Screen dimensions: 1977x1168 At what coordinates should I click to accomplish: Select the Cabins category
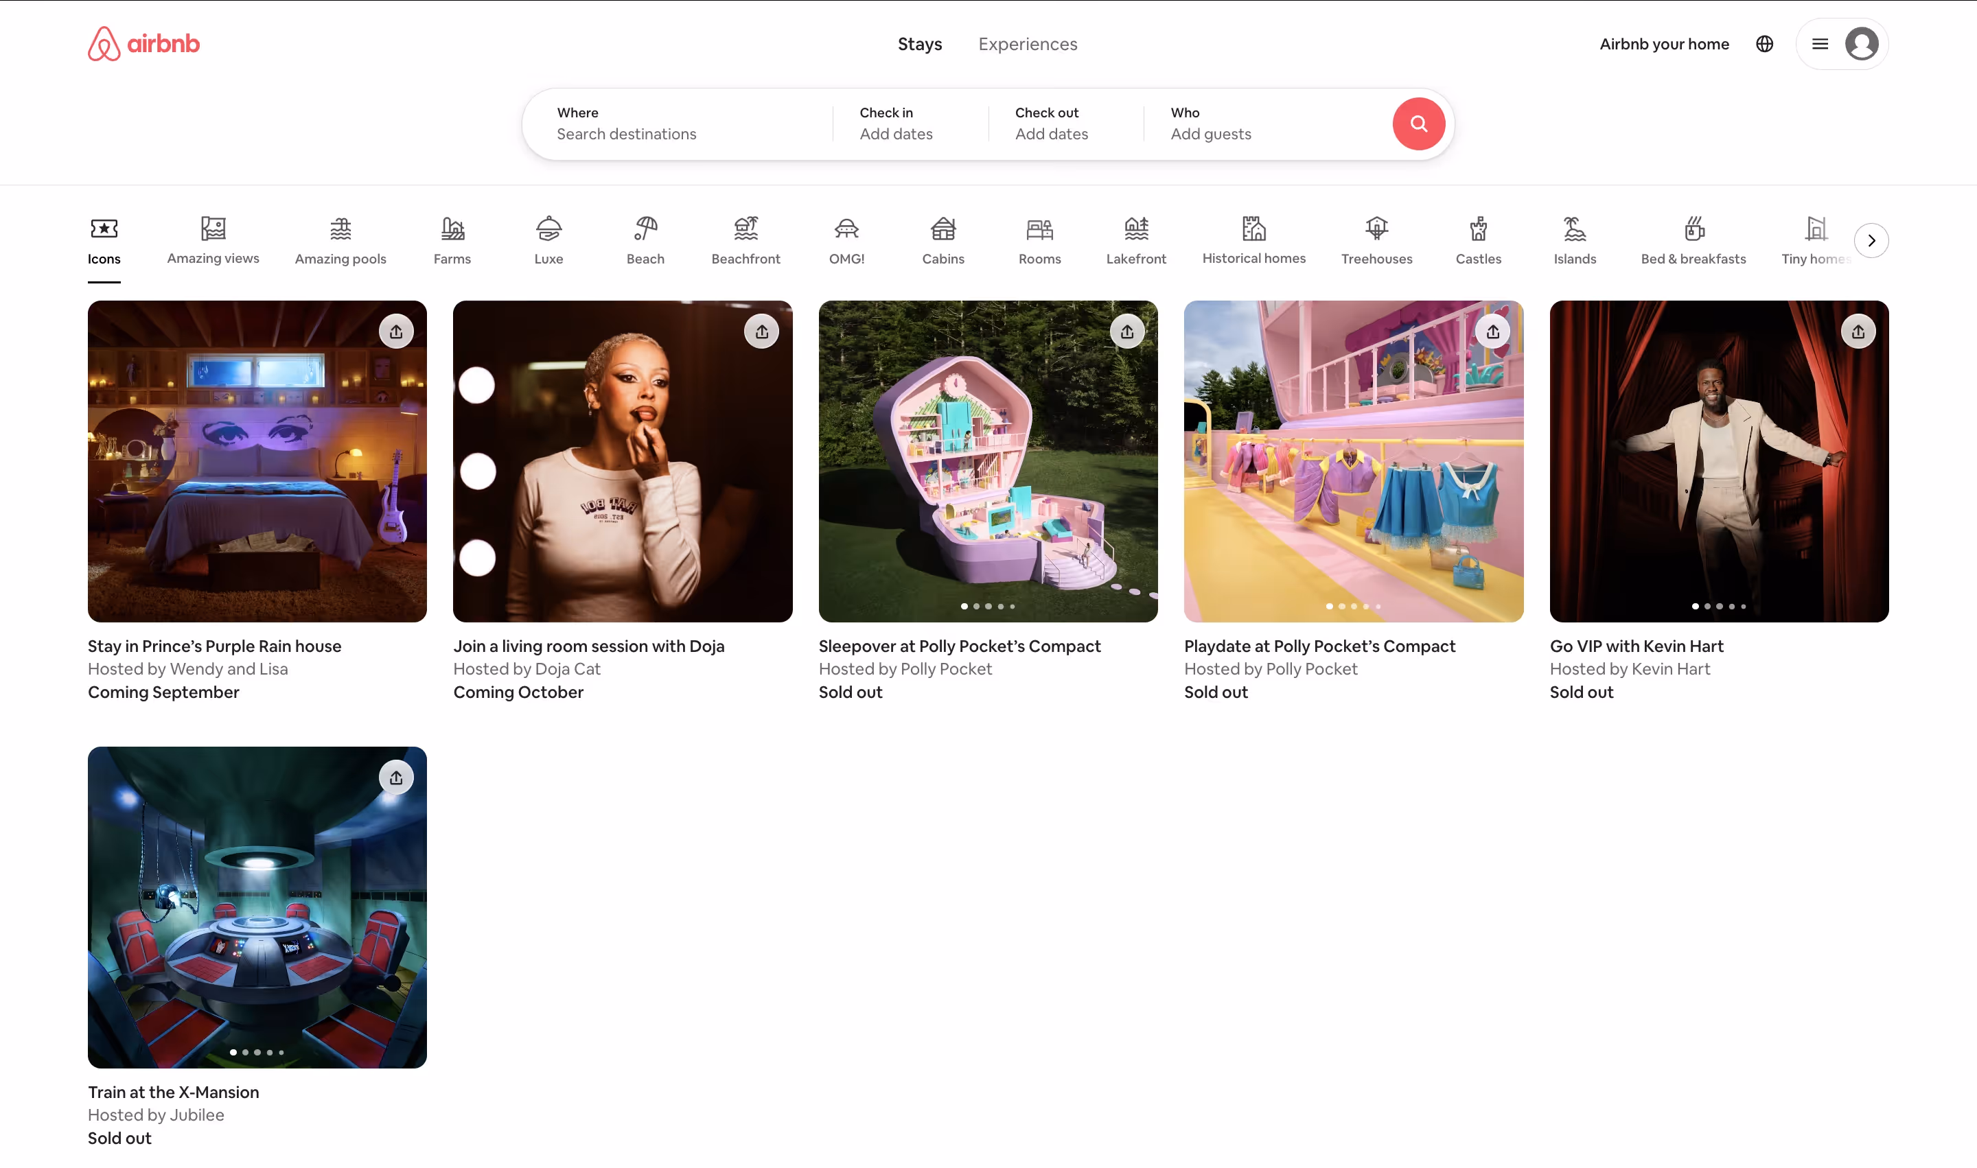coord(943,242)
